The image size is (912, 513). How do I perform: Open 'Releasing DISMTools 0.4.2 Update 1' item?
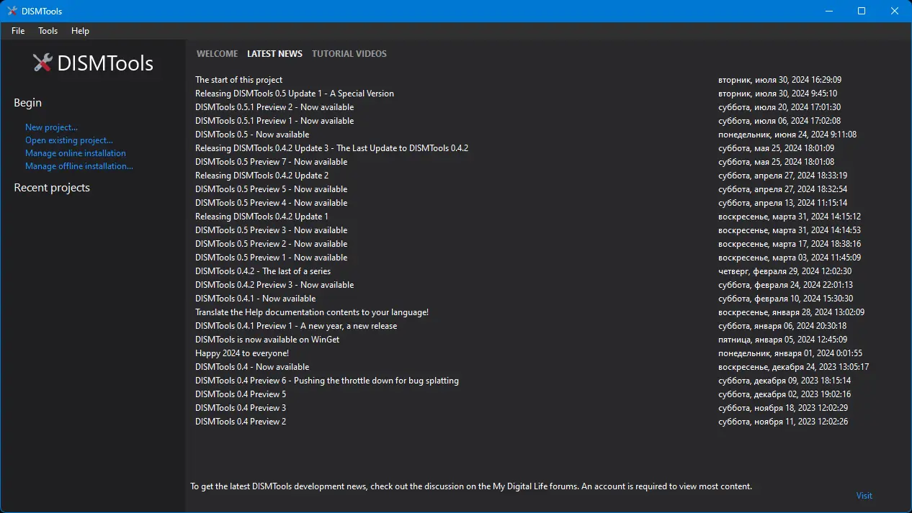[262, 217]
